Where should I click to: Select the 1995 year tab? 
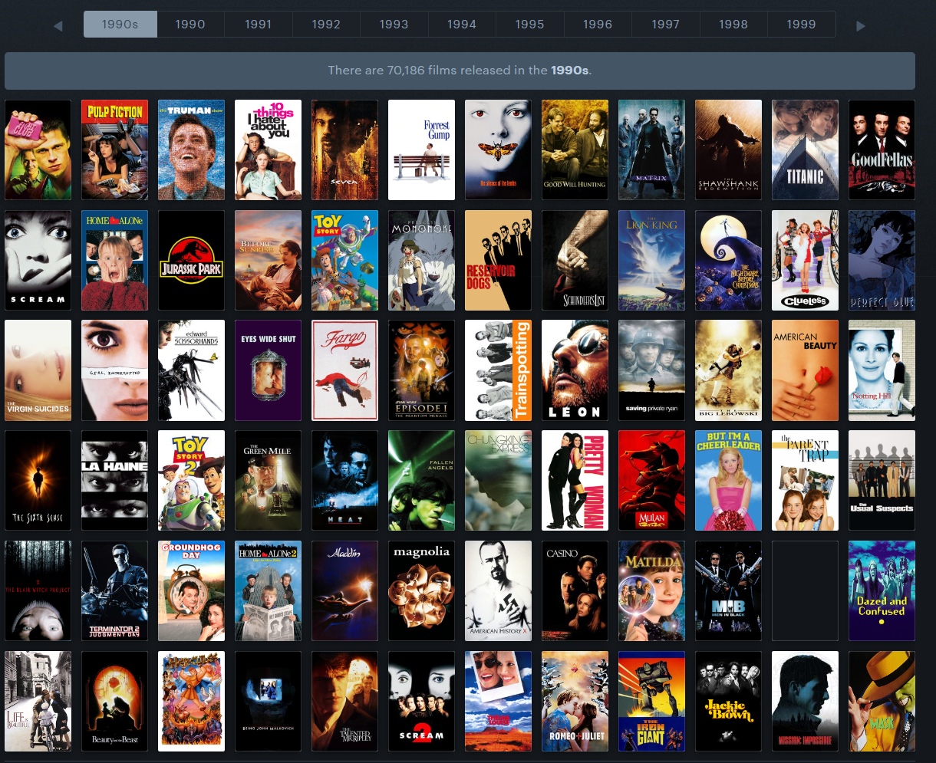point(529,25)
